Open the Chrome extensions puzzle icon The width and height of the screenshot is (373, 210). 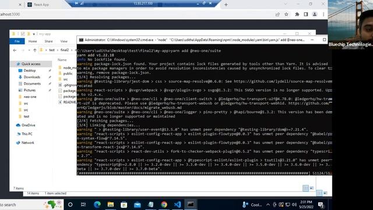point(297,15)
